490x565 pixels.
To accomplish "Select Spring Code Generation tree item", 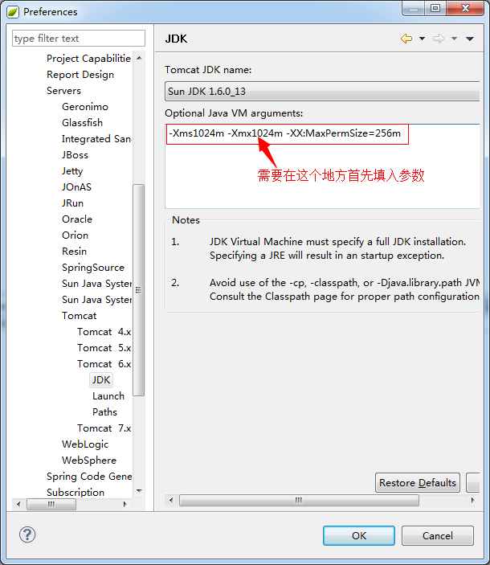I will (x=89, y=477).
